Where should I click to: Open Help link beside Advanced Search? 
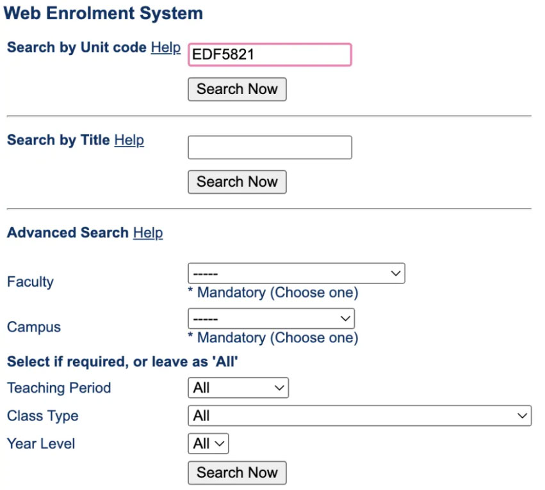coord(148,233)
